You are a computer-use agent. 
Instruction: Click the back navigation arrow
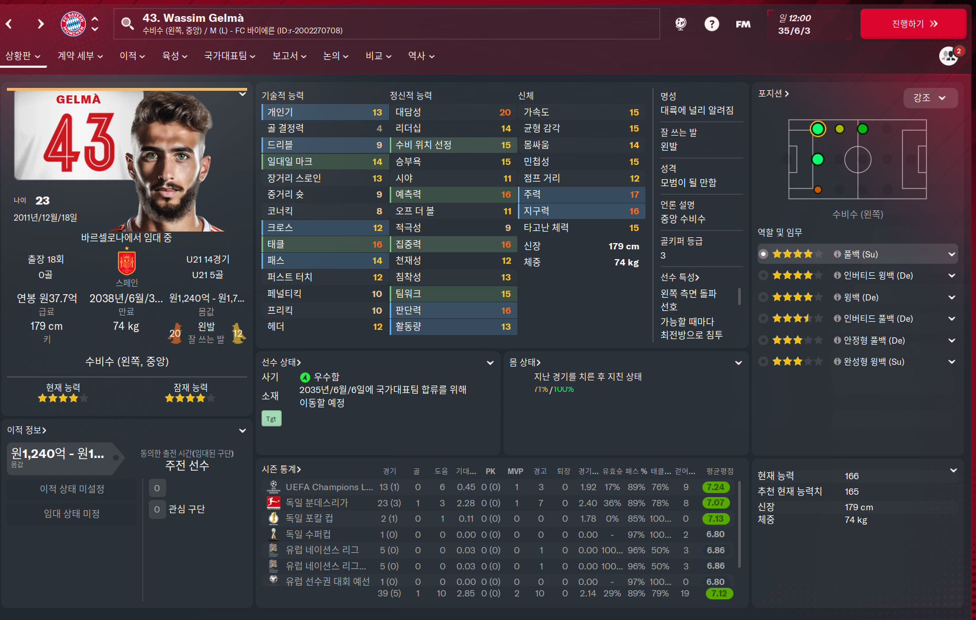tap(9, 24)
